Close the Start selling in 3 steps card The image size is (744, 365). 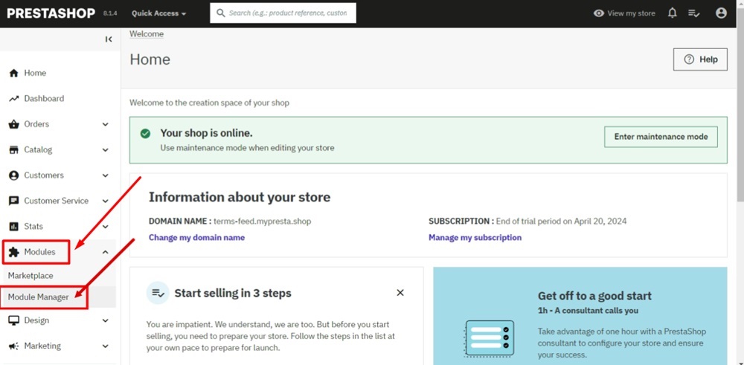400,293
